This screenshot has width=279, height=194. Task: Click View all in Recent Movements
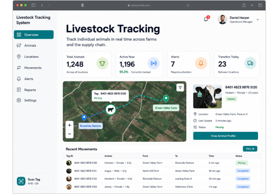click(250, 149)
